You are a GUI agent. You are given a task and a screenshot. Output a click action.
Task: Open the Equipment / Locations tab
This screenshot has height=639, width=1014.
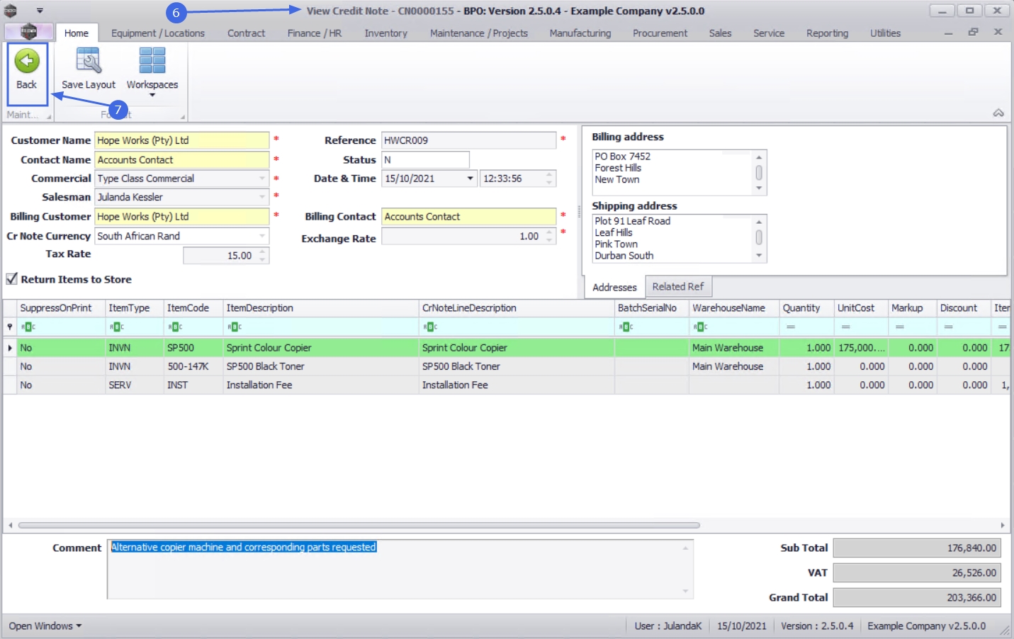pos(158,33)
